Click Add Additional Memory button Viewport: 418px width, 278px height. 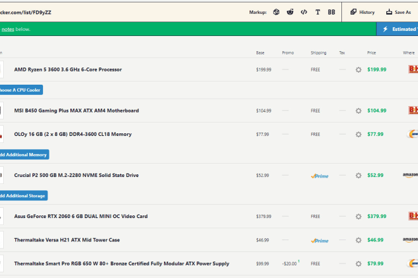24,155
